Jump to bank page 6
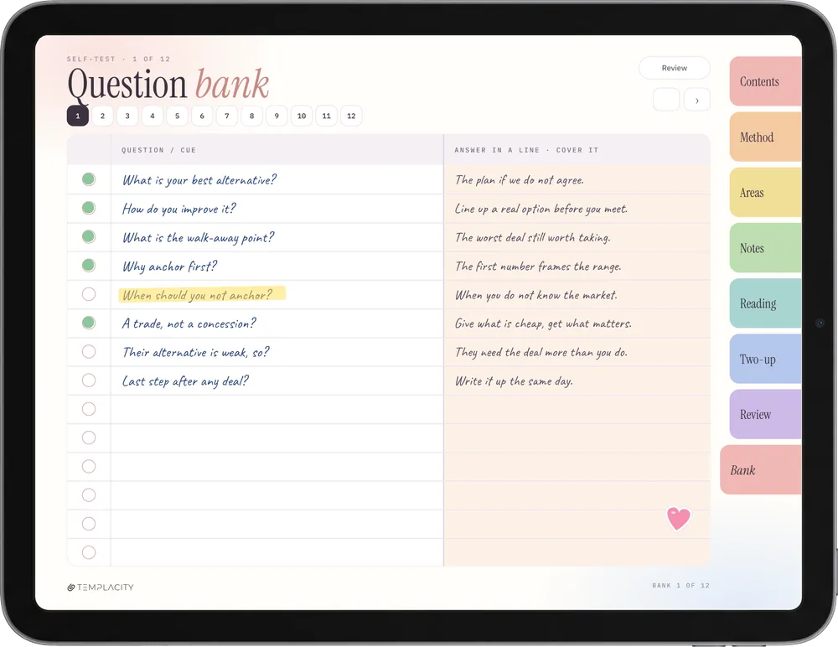The image size is (838, 647). (x=202, y=116)
